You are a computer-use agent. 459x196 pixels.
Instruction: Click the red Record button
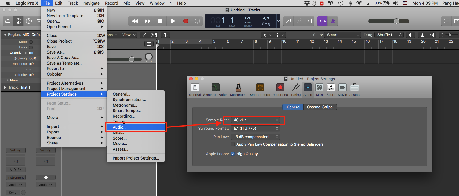click(x=186, y=21)
